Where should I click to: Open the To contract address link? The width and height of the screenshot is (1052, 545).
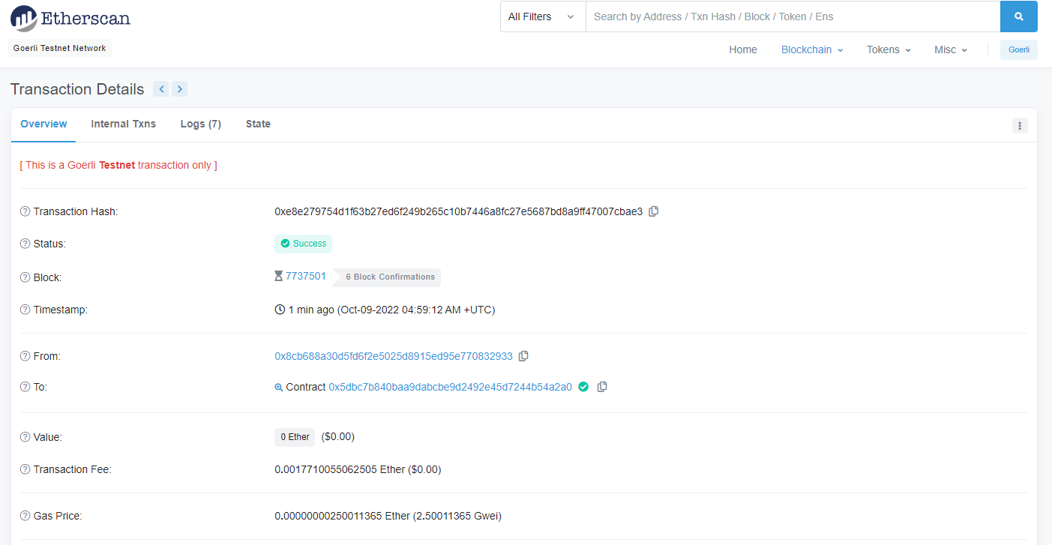coord(451,387)
